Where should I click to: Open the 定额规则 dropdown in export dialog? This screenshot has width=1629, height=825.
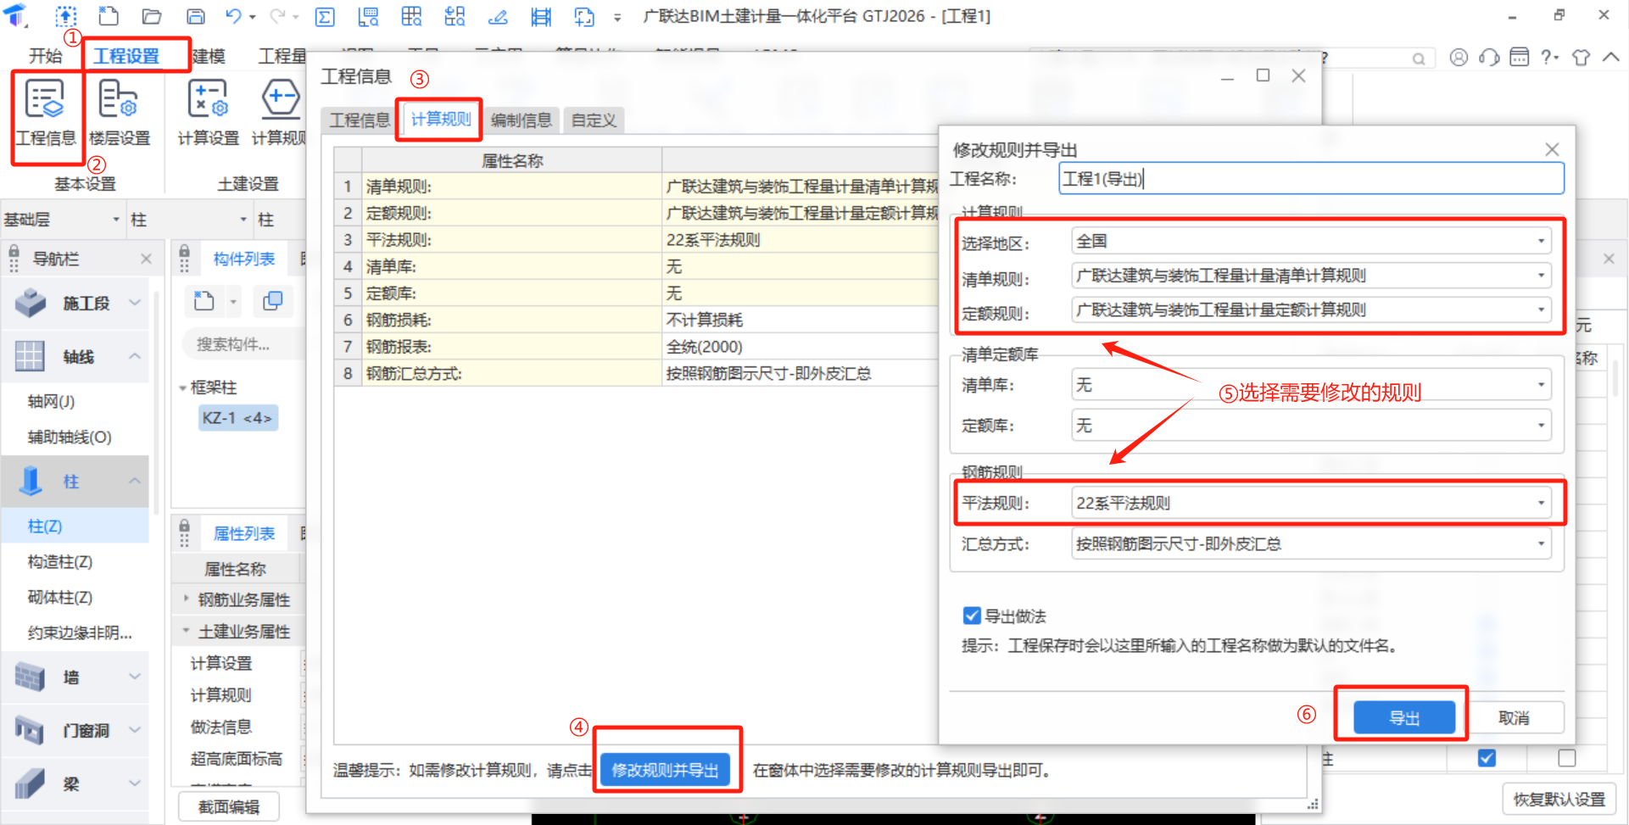1311,310
